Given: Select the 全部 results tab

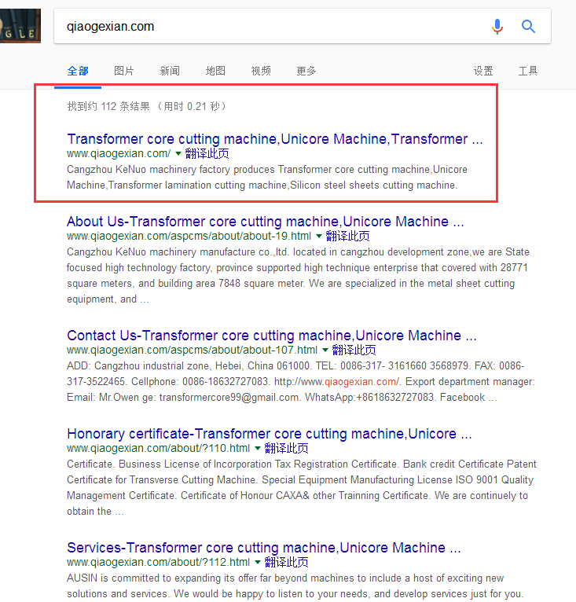Looking at the screenshot, I should pos(78,71).
